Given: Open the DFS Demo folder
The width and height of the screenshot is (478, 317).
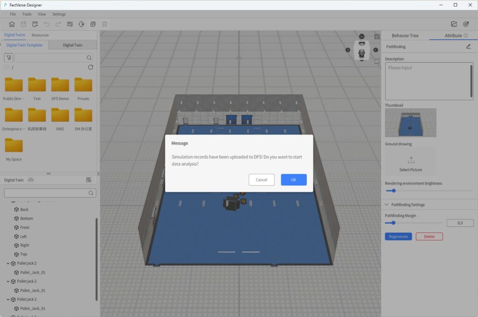Looking at the screenshot, I should pyautogui.click(x=60, y=85).
